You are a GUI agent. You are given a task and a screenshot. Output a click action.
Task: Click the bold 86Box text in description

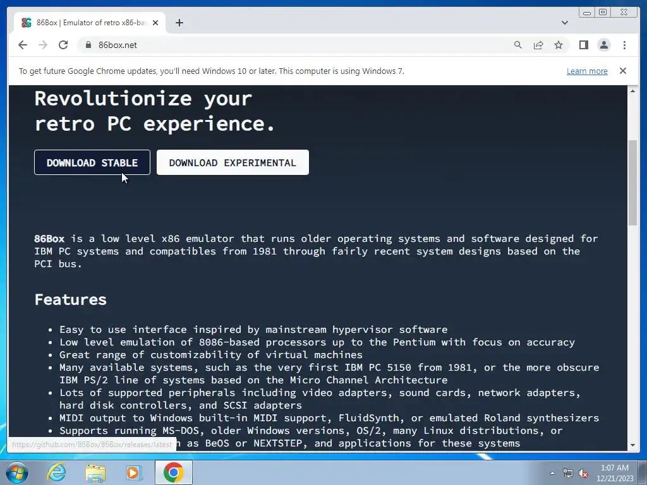coord(49,238)
